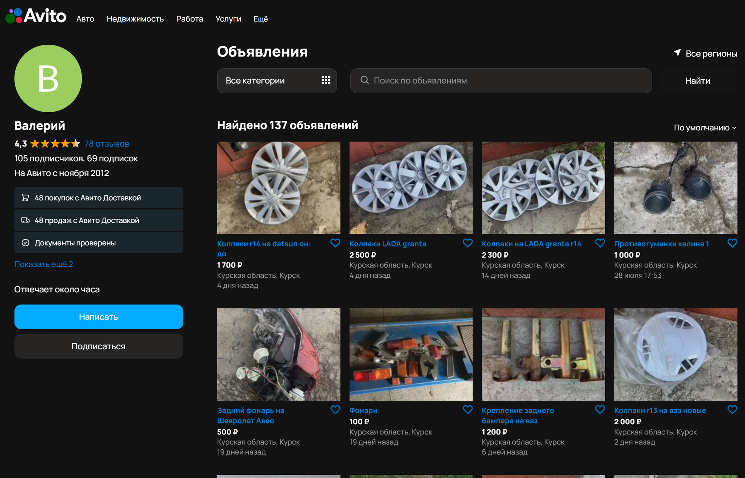Favorite the Крепление заднего бампера listing
The image size is (745, 478).
(600, 410)
